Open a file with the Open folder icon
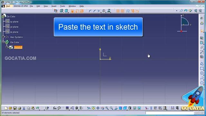 [x=10, y=108]
